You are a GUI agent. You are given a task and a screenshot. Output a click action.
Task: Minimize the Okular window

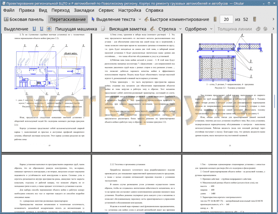click(264, 3)
